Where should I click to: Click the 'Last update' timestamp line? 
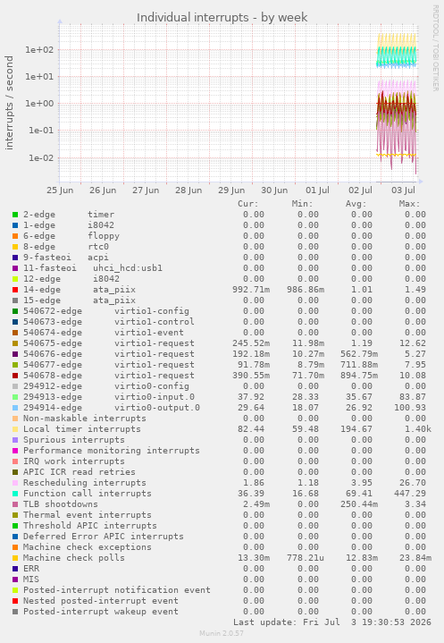[x=332, y=622]
